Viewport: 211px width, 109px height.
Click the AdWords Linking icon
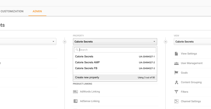click(x=75, y=92)
